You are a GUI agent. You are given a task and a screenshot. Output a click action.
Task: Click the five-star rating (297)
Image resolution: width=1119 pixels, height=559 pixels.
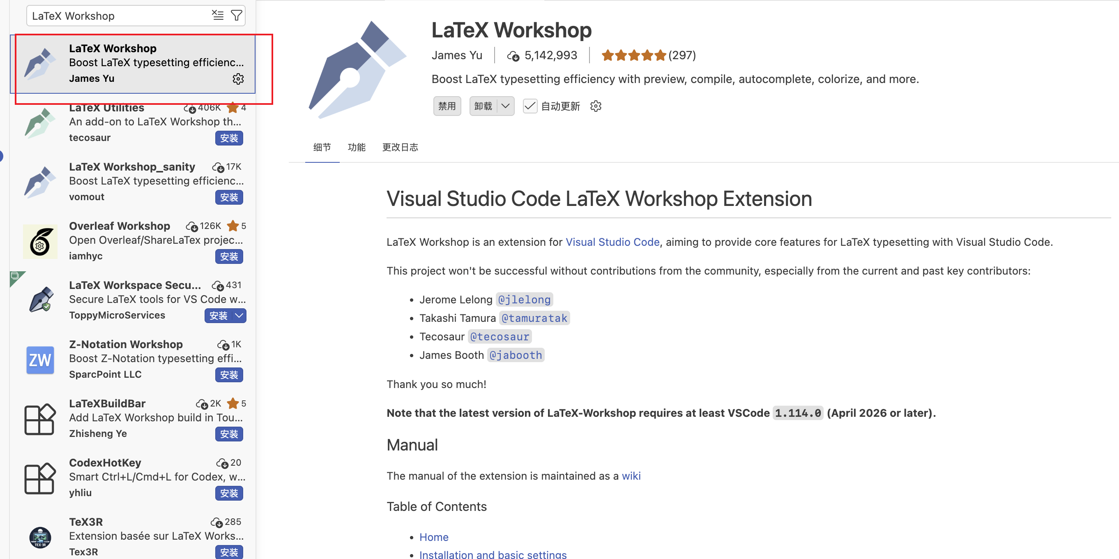(648, 55)
